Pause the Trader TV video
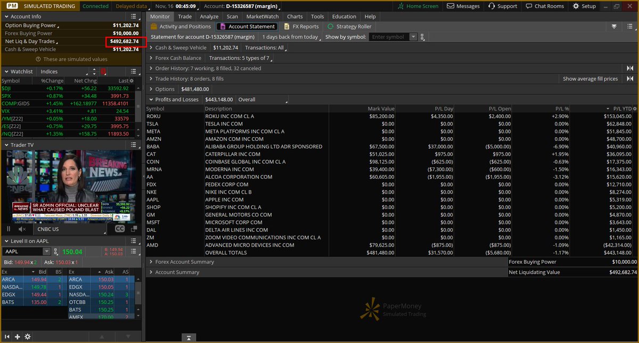The width and height of the screenshot is (639, 343). tap(9, 229)
